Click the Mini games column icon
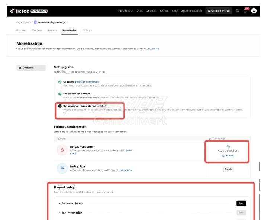This screenshot has height=220, width=261. (x=210, y=139)
